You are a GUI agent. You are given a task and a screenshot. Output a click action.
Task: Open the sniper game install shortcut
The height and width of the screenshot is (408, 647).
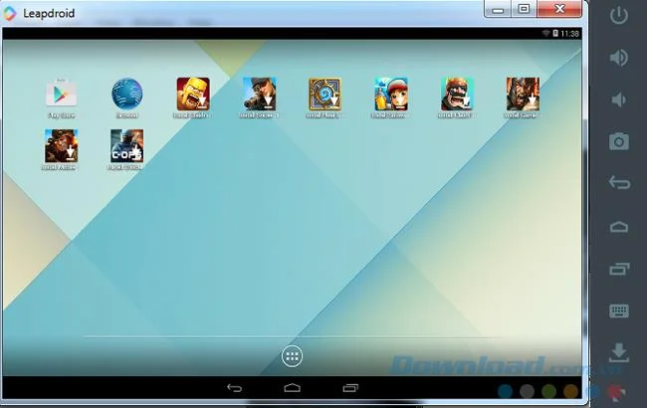(x=259, y=95)
